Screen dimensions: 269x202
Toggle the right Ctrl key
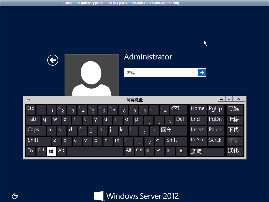click(139, 152)
